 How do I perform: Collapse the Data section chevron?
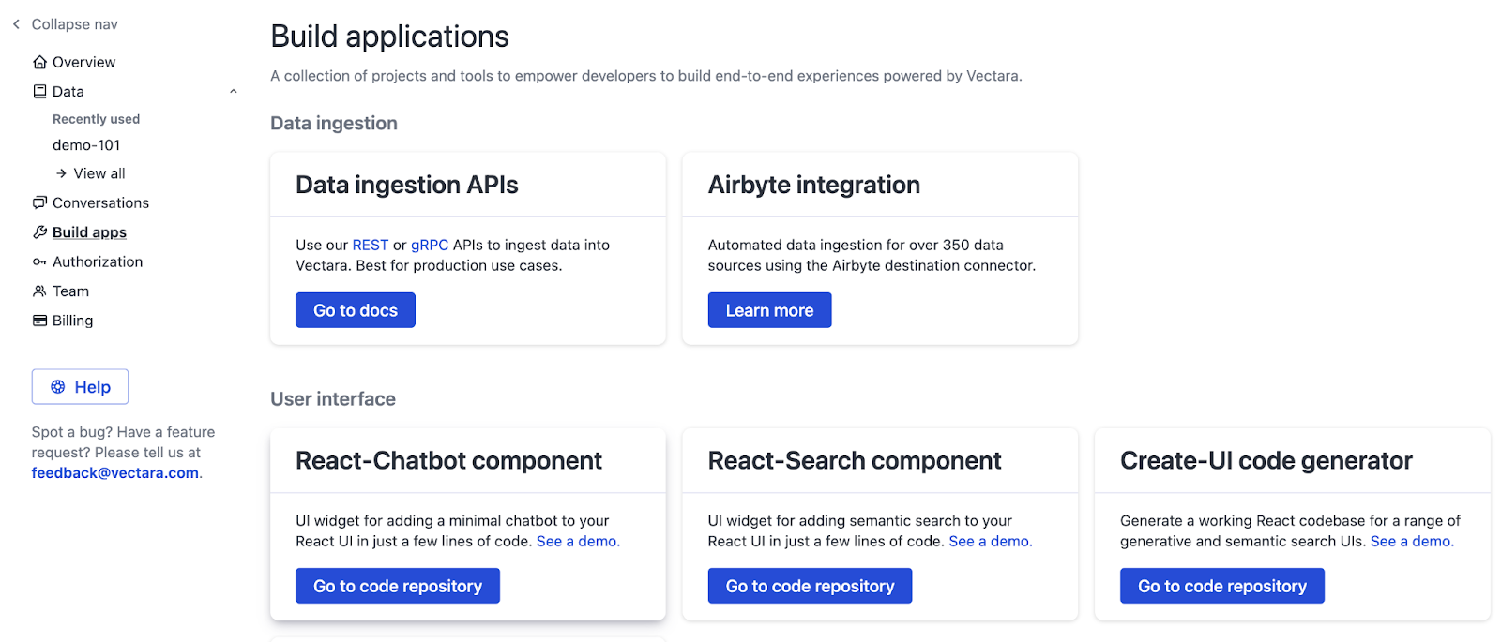coord(234,91)
